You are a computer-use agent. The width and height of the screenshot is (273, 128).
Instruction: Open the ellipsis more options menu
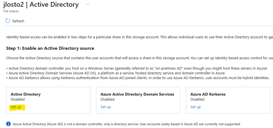(88, 5)
